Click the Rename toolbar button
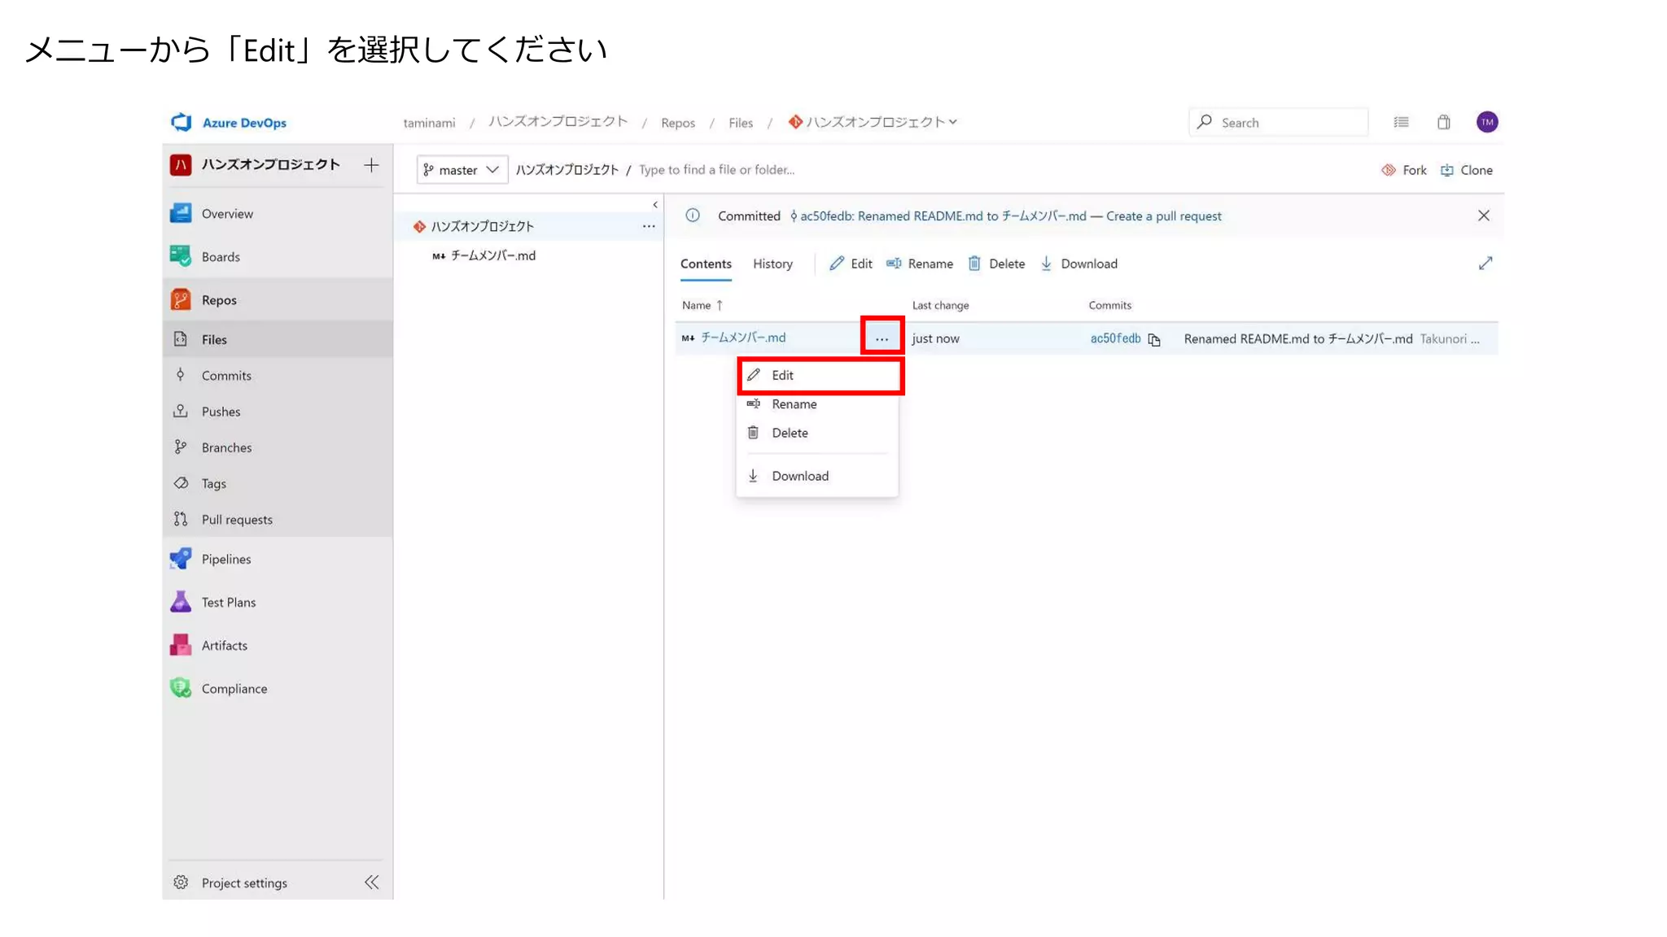The width and height of the screenshot is (1667, 937). 920,264
